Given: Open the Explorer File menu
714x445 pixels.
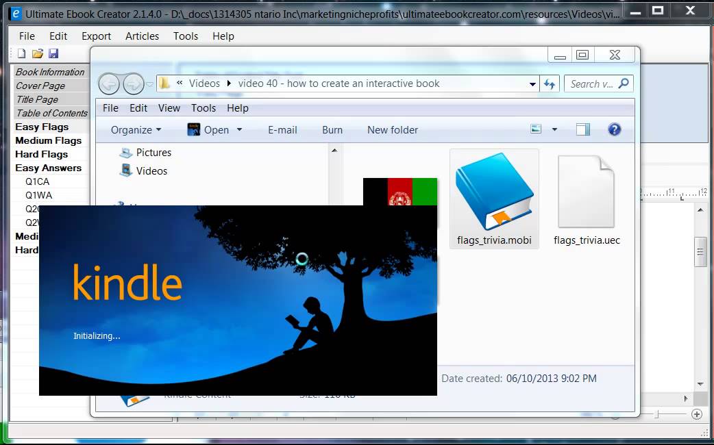Looking at the screenshot, I should (x=110, y=108).
